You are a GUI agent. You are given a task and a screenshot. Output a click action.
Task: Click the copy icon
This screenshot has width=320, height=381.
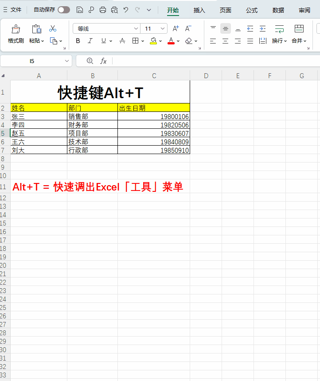[53, 41]
